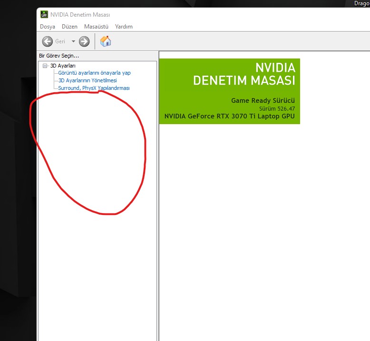This screenshot has width=370, height=341.
Task: Open Görüntü ayarlarını önayarla yap link
Action: 94,73
